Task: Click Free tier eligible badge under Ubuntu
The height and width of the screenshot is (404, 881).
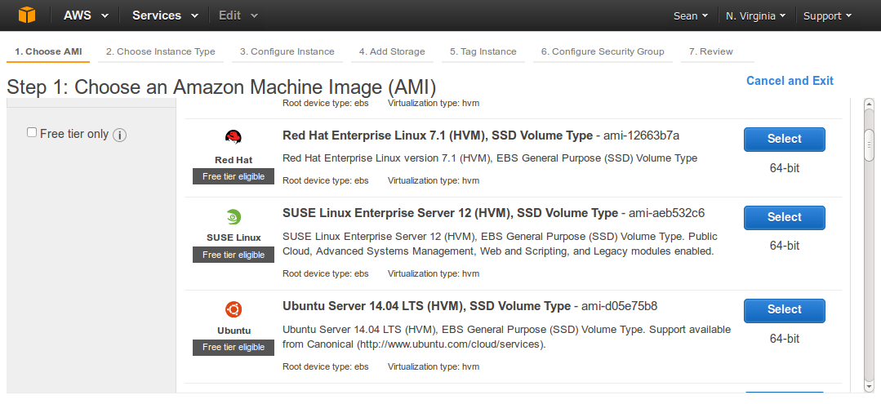Action: (234, 347)
